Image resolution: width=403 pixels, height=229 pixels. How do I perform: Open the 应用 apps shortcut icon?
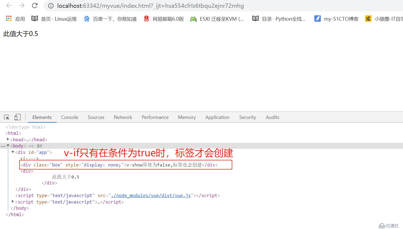(x=9, y=19)
